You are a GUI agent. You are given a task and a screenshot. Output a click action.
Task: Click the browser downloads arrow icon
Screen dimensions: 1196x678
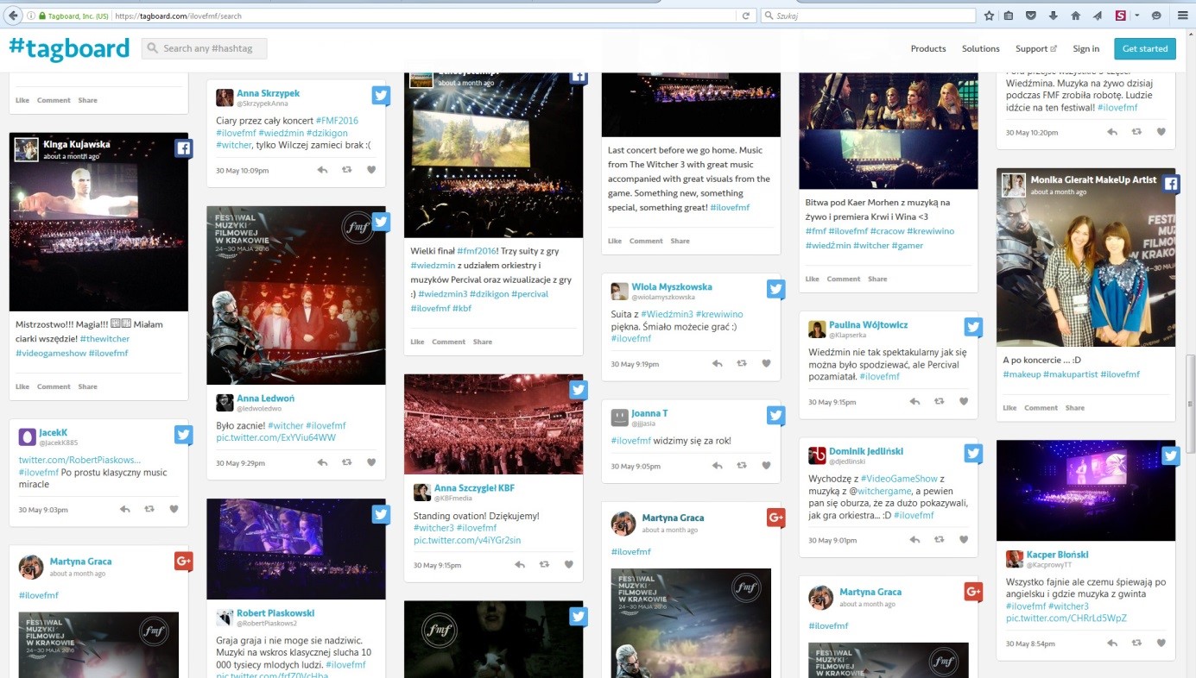(1053, 16)
